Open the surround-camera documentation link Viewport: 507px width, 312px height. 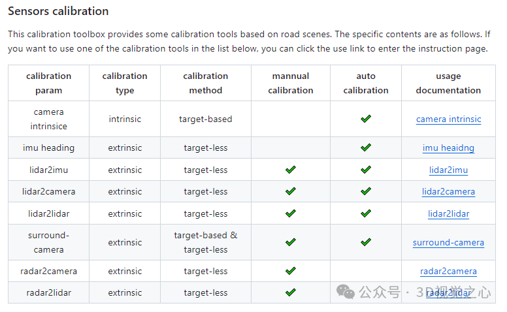pyautogui.click(x=448, y=243)
